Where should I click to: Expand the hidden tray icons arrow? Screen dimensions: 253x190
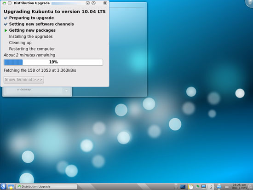[211, 187]
